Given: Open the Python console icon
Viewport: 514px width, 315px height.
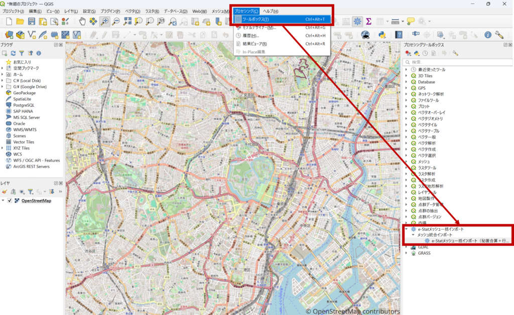Looking at the screenshot, I should (x=381, y=35).
